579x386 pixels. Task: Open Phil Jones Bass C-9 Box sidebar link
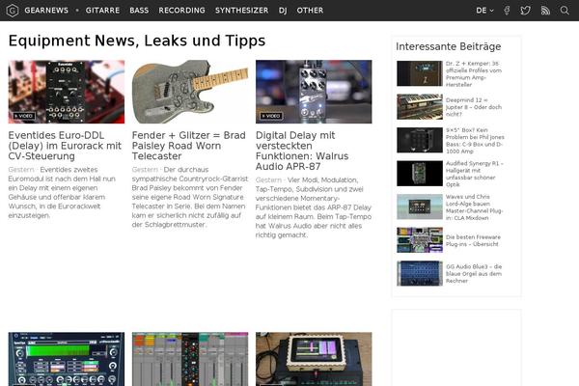475,141
